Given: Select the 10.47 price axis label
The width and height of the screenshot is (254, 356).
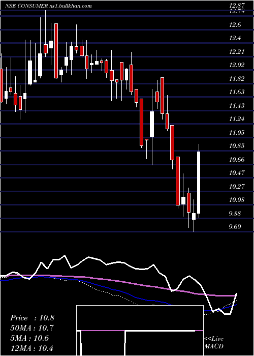Looking at the screenshot, I should point(237,173).
